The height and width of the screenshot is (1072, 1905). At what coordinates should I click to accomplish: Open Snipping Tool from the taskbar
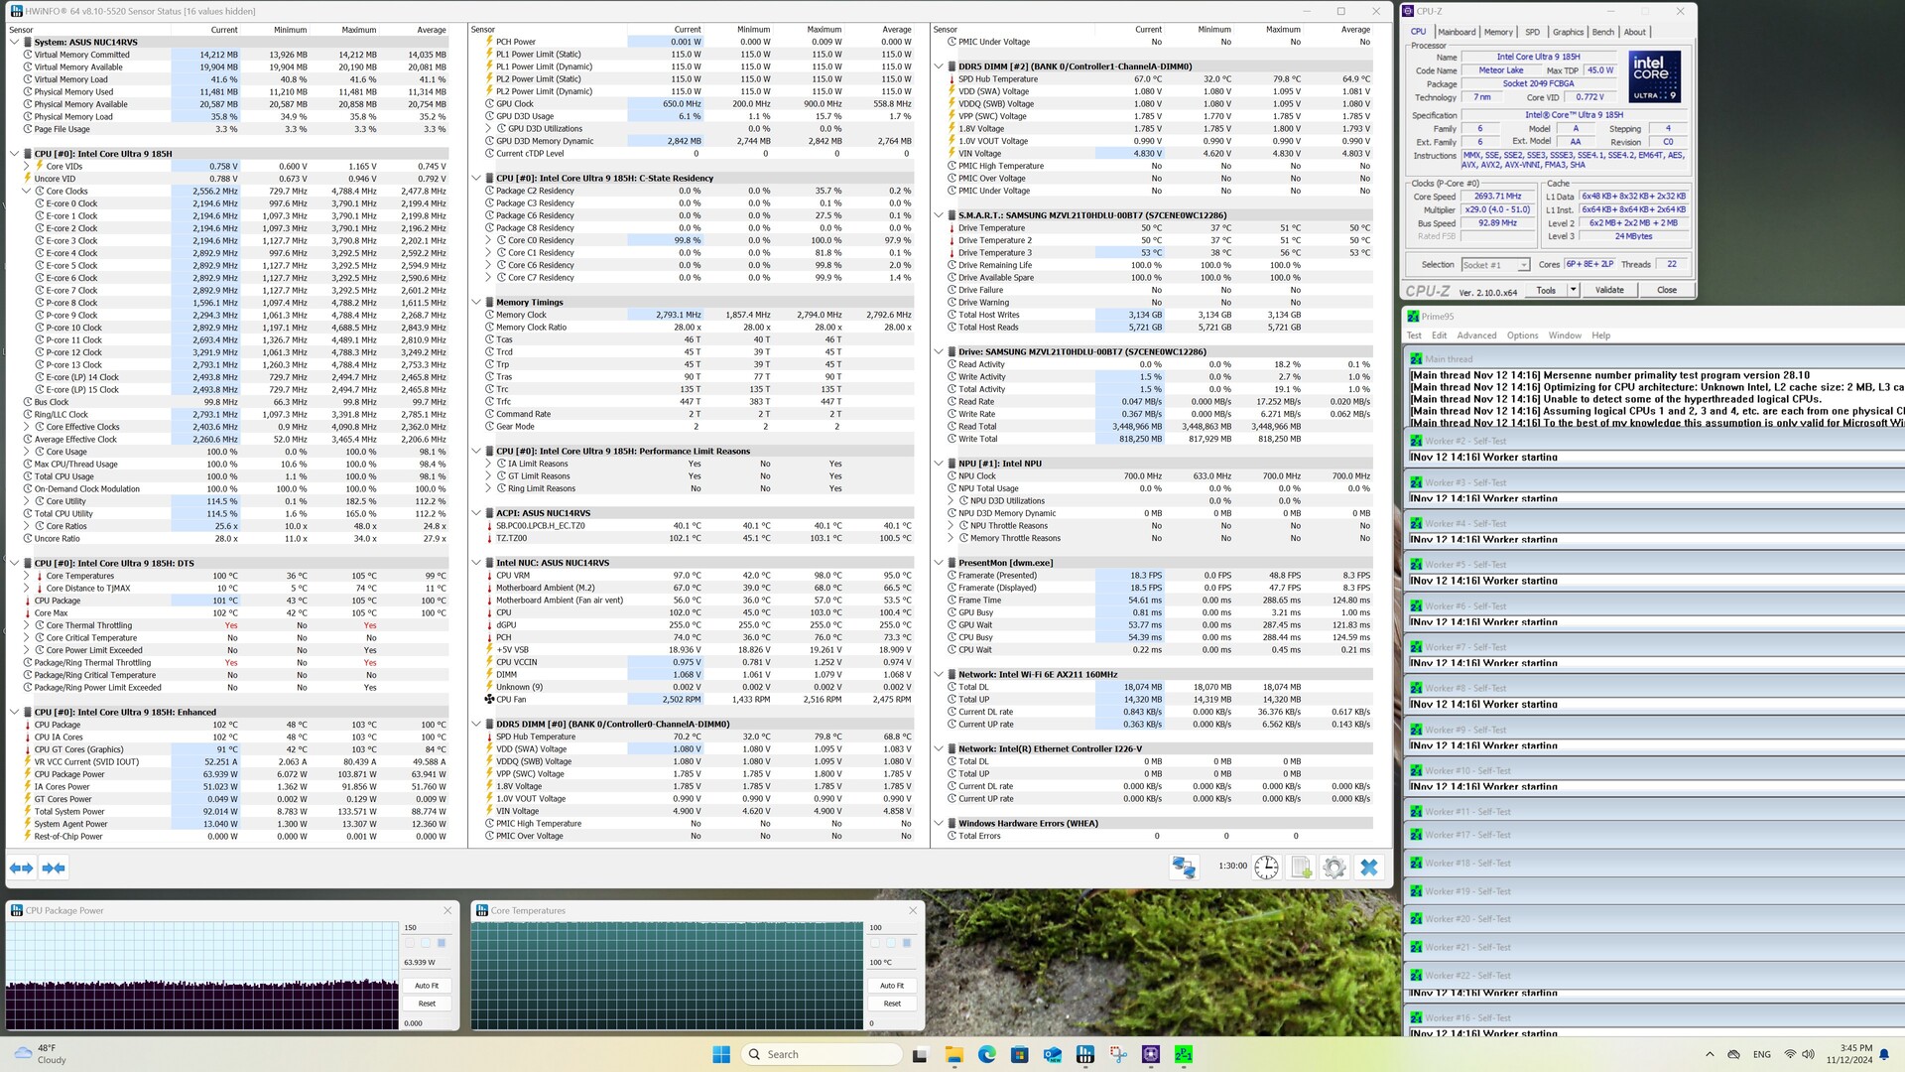pyautogui.click(x=1118, y=1054)
